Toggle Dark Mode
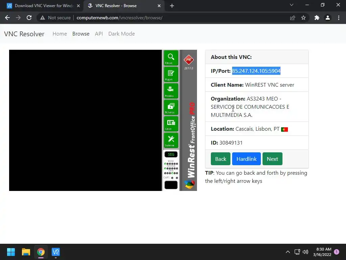The width and height of the screenshot is (346, 260). tap(122, 34)
